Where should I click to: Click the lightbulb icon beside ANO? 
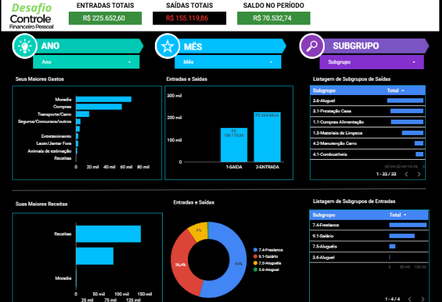point(25,46)
